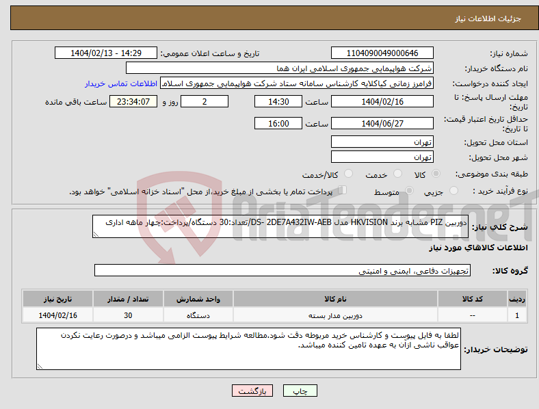Image resolution: width=539 pixels, height=409 pixels.
Task: Click the need date cell 1404/02/16
Action: pyautogui.click(x=57, y=315)
